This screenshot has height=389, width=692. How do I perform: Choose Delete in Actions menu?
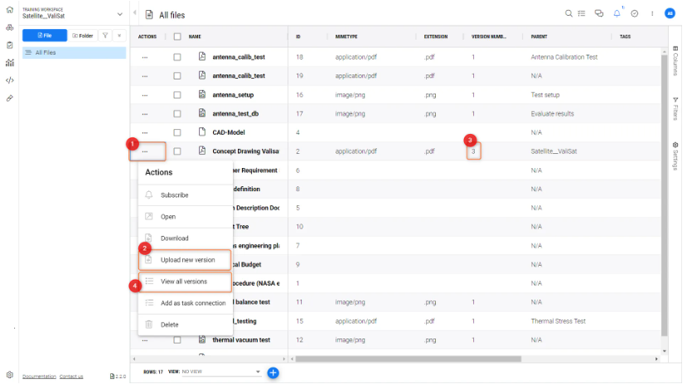(x=186, y=324)
